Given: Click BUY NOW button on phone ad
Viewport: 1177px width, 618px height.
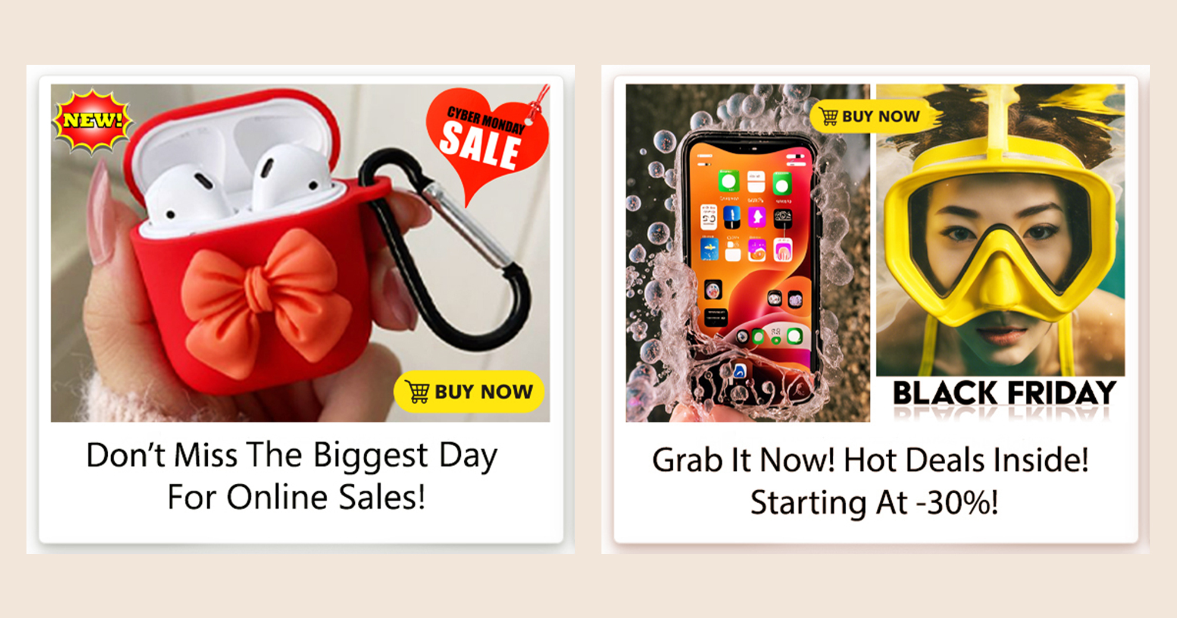Looking at the screenshot, I should (870, 116).
